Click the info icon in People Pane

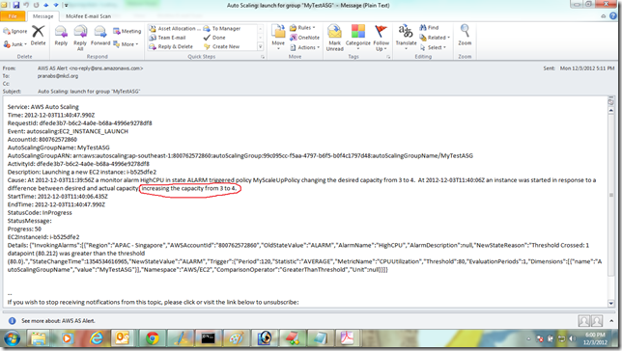coord(13,321)
